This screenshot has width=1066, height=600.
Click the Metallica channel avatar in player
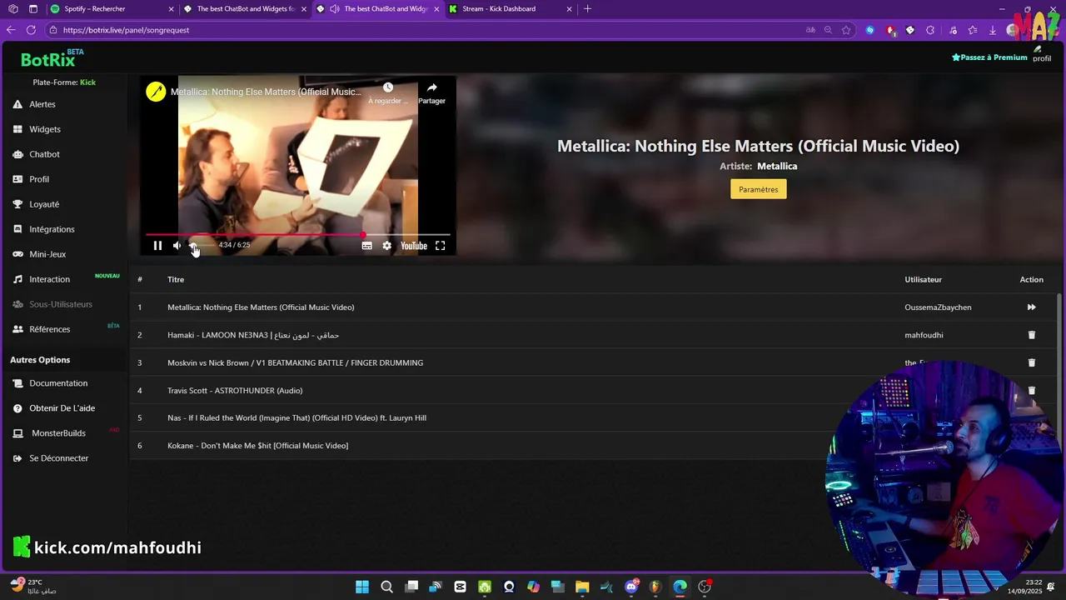156,92
